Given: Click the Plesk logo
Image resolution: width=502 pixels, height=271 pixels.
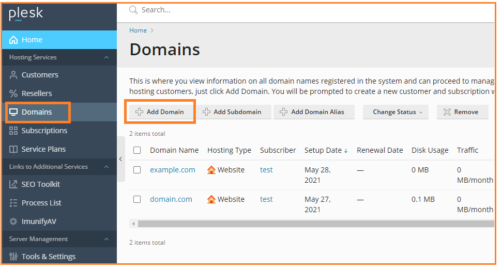Looking at the screenshot, I should (26, 14).
